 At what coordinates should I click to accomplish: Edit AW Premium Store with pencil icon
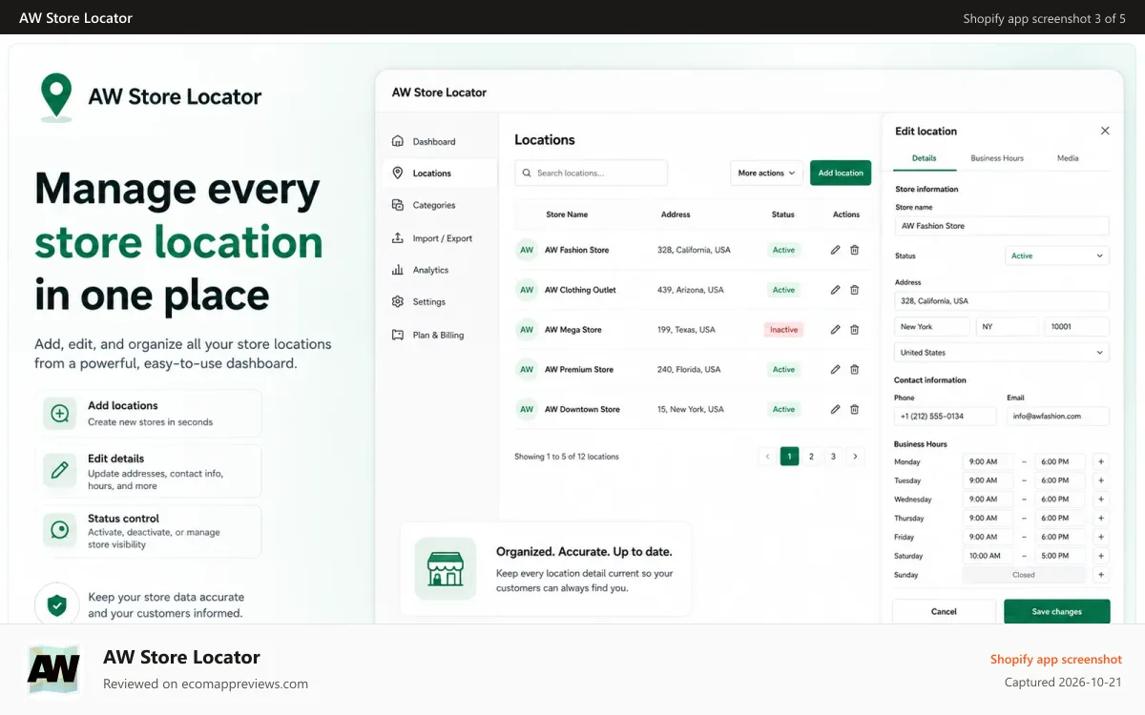pos(835,369)
